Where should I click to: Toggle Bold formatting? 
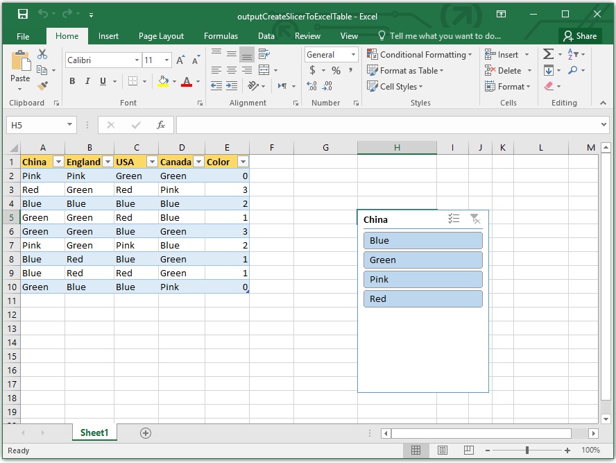pos(72,81)
